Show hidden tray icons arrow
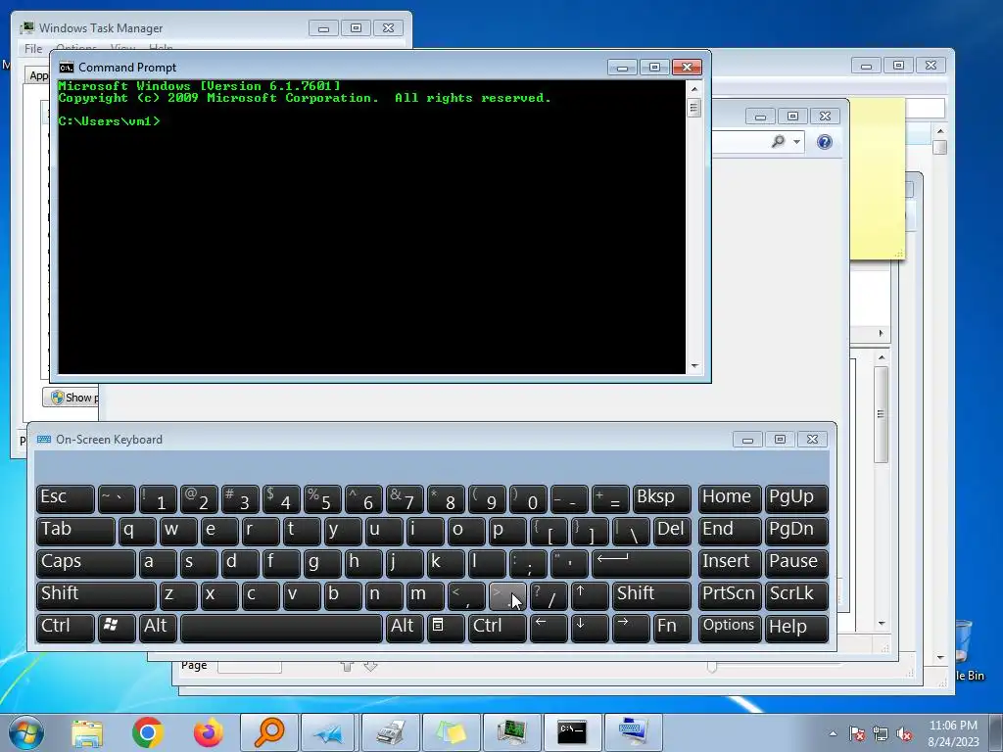 (x=833, y=733)
